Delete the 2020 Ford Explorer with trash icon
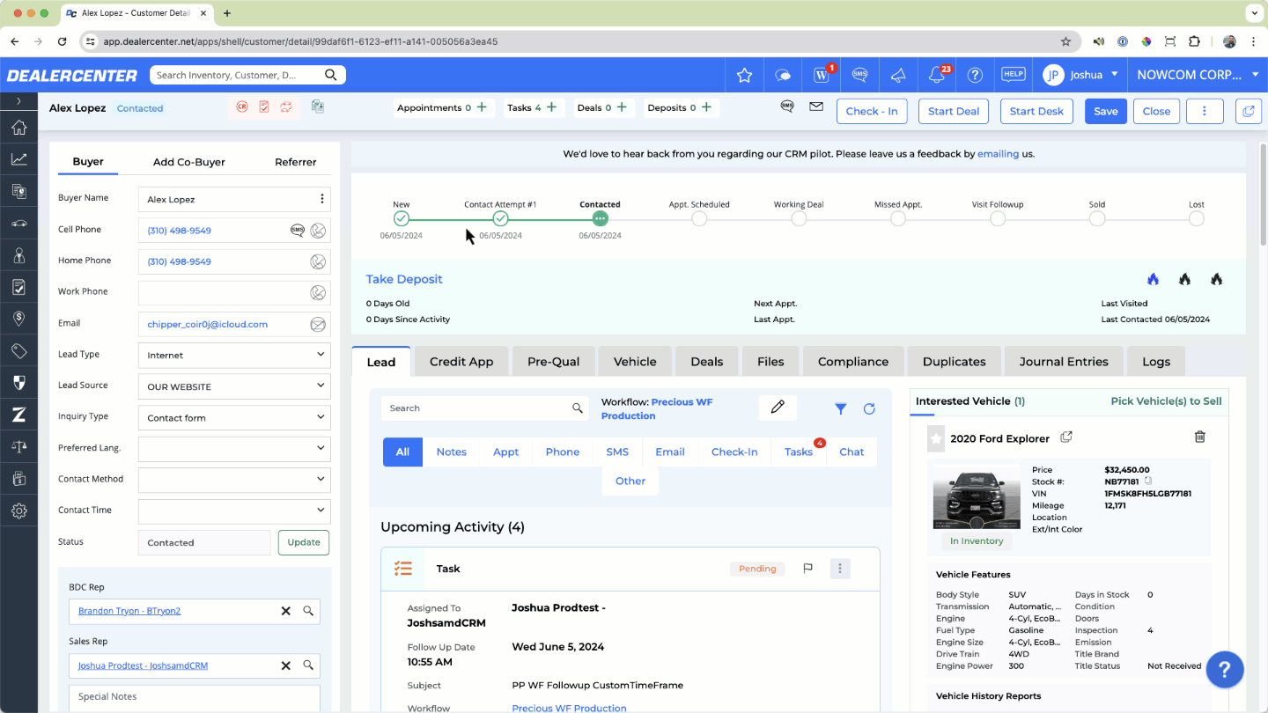 tap(1199, 437)
